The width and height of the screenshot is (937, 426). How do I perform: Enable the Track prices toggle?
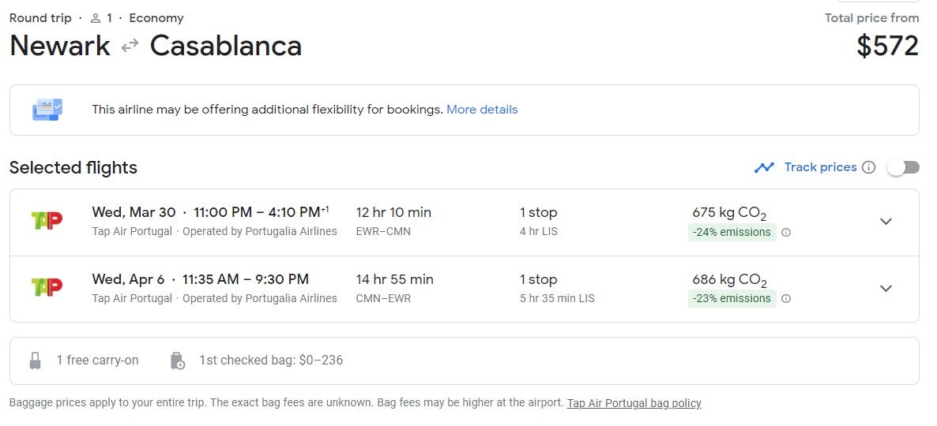point(903,168)
